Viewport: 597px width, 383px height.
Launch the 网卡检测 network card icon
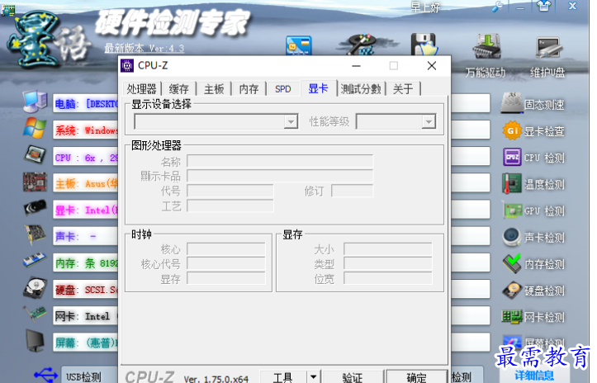(512, 316)
